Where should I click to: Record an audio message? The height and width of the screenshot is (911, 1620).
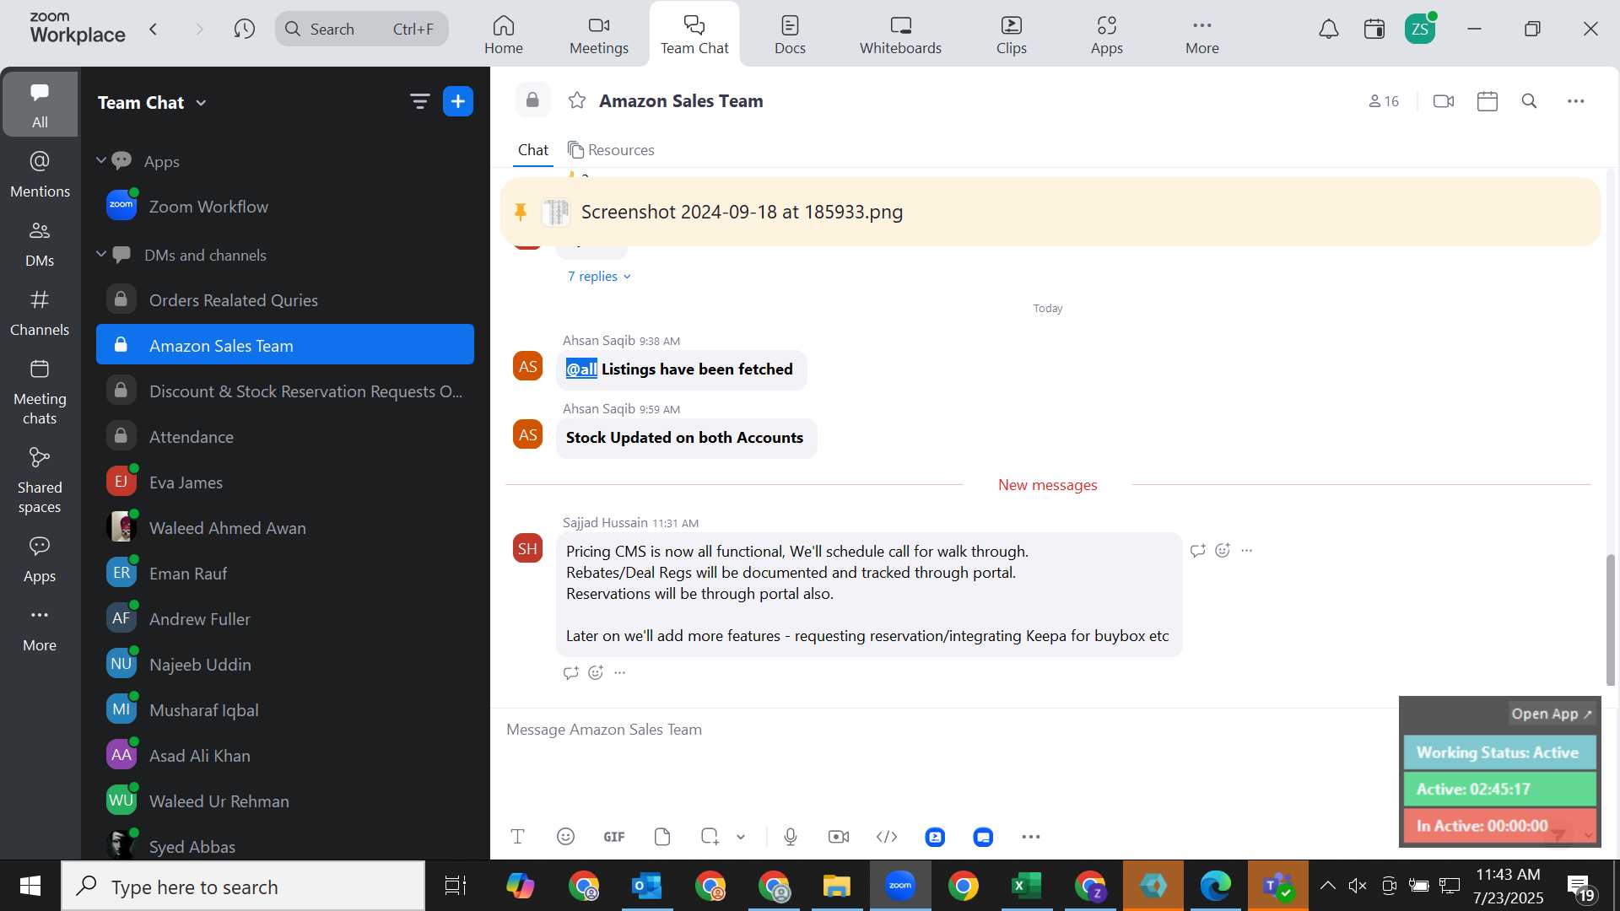791,837
